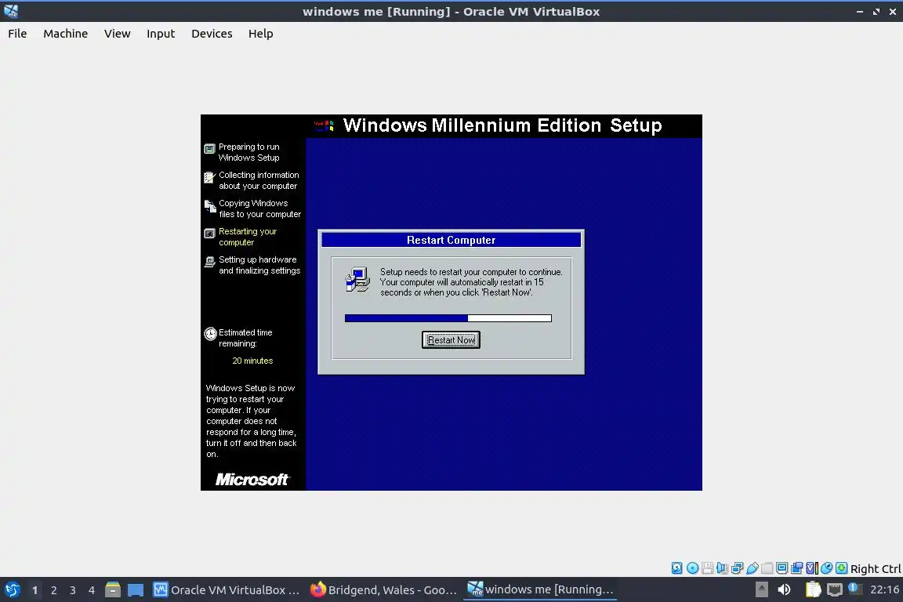Click the audio status icon in VirtualBox
The image size is (903, 602).
click(x=722, y=568)
